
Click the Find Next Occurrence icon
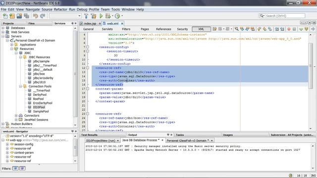pyautogui.click(x=247, y=29)
